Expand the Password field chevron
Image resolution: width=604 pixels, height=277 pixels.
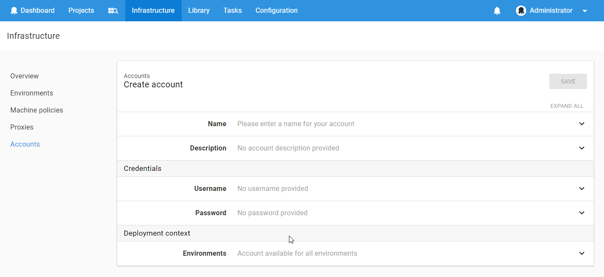[582, 213]
